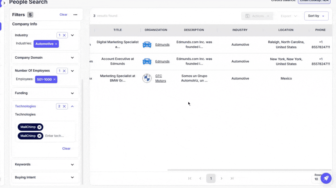Clear the Industry filter count badge
This screenshot has height=188, width=336.
pyautogui.click(x=64, y=35)
